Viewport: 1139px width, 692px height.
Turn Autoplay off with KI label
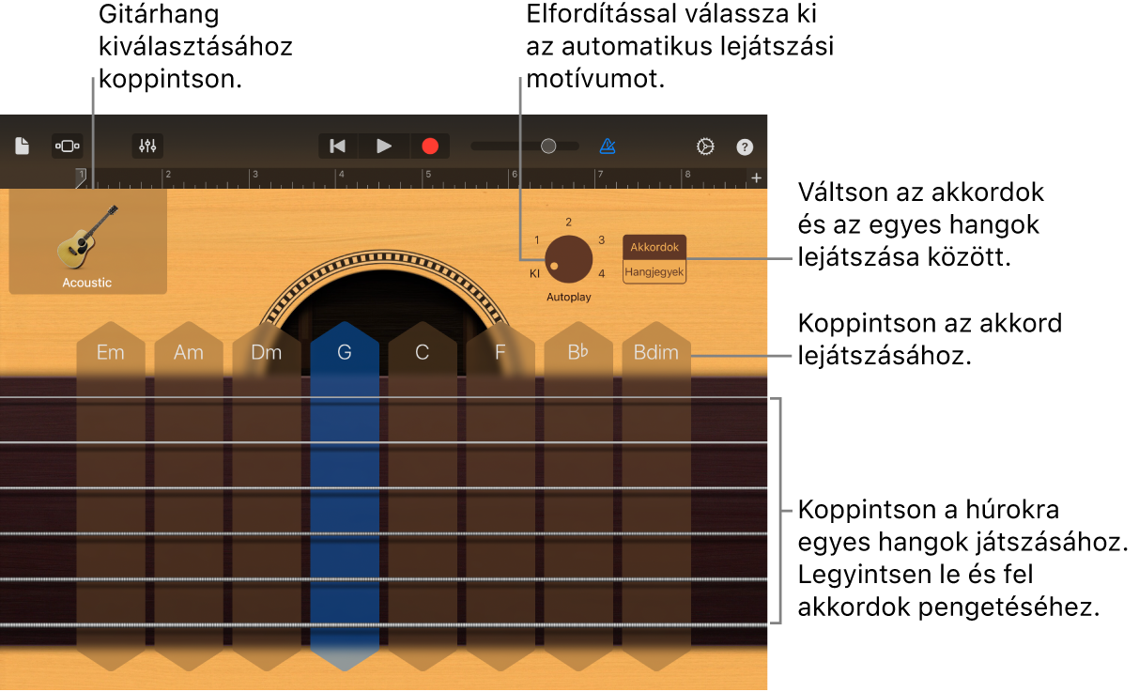coord(534,274)
